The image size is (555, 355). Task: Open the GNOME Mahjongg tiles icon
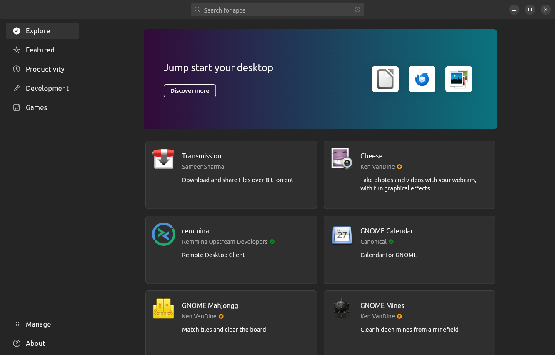click(163, 308)
